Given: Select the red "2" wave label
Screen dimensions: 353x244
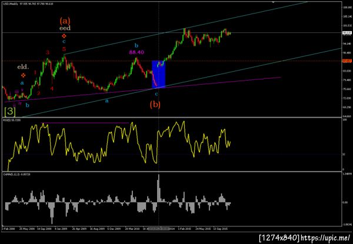Looking at the screenshot, I should 38,93.
